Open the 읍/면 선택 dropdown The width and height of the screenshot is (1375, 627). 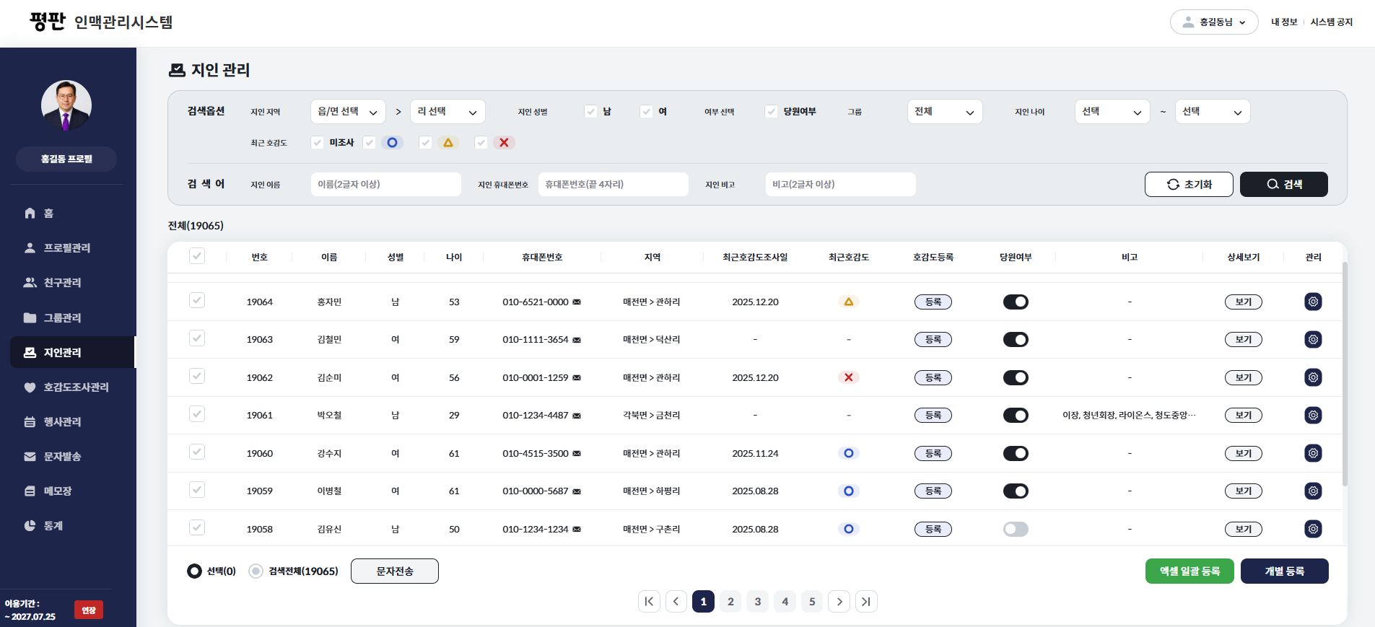point(348,112)
